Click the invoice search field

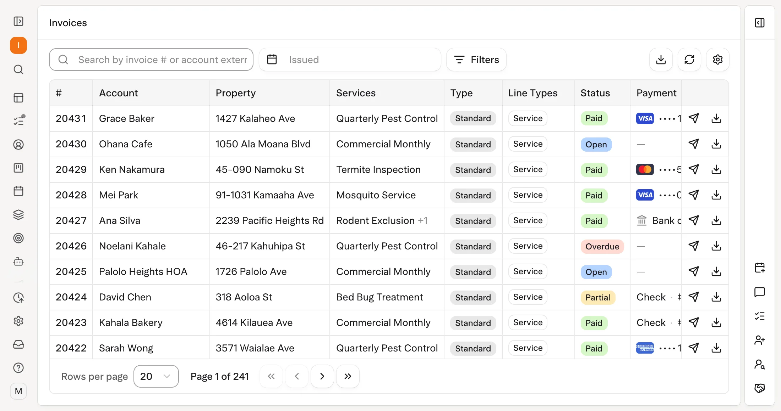click(x=151, y=60)
